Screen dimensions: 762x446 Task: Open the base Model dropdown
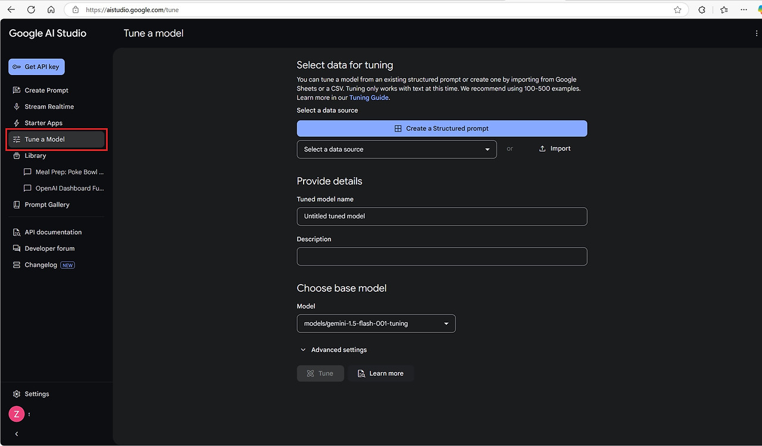coord(376,324)
